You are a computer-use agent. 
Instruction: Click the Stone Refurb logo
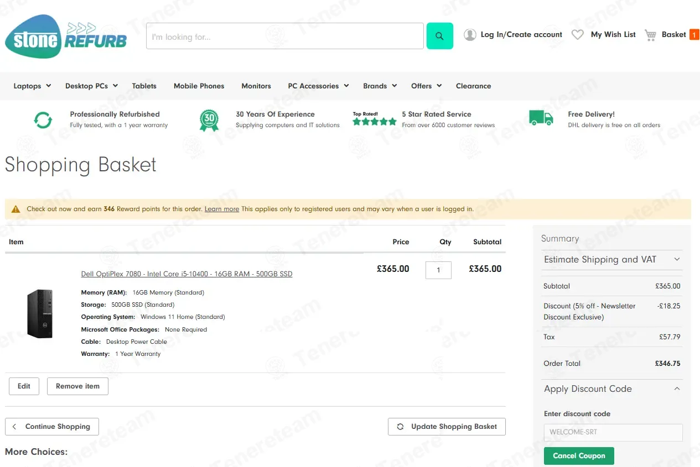[66, 36]
